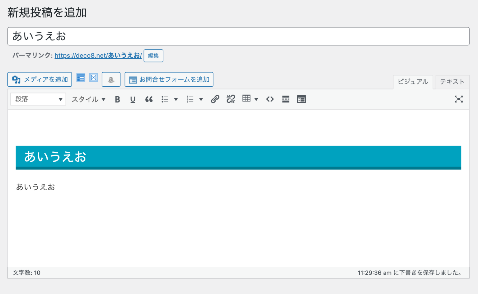The height and width of the screenshot is (294, 478).
Task: Insert the Amazon product link button
Action: pyautogui.click(x=111, y=79)
